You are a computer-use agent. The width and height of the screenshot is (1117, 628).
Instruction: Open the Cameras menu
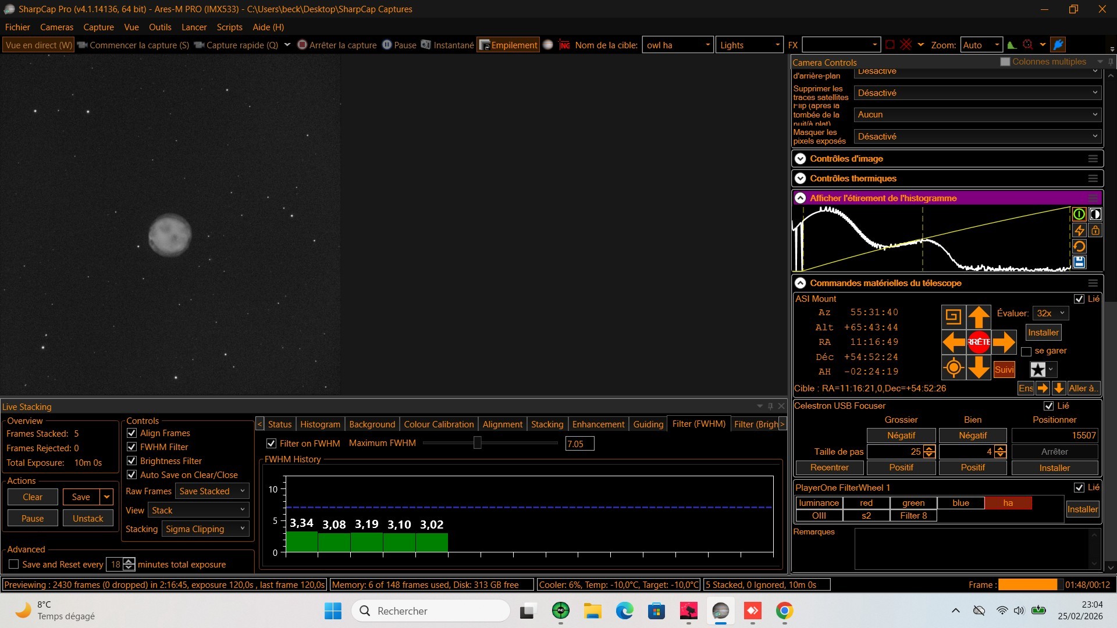pyautogui.click(x=56, y=27)
